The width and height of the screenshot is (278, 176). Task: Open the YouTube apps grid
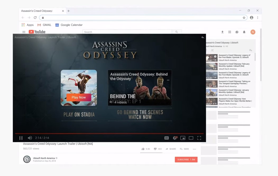point(230,32)
